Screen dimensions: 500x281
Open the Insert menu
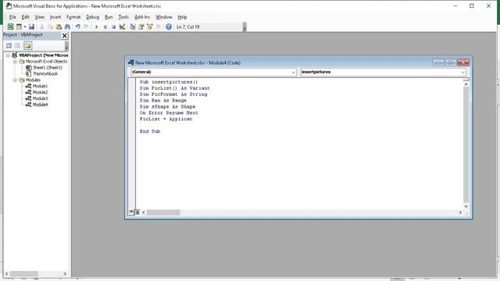click(x=55, y=17)
